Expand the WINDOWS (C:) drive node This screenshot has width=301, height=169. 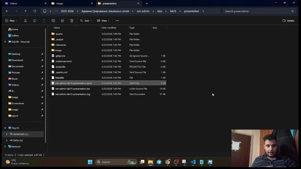[x=7, y=134]
